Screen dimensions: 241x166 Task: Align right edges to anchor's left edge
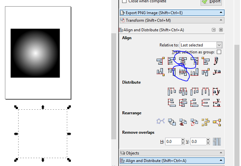161,61
